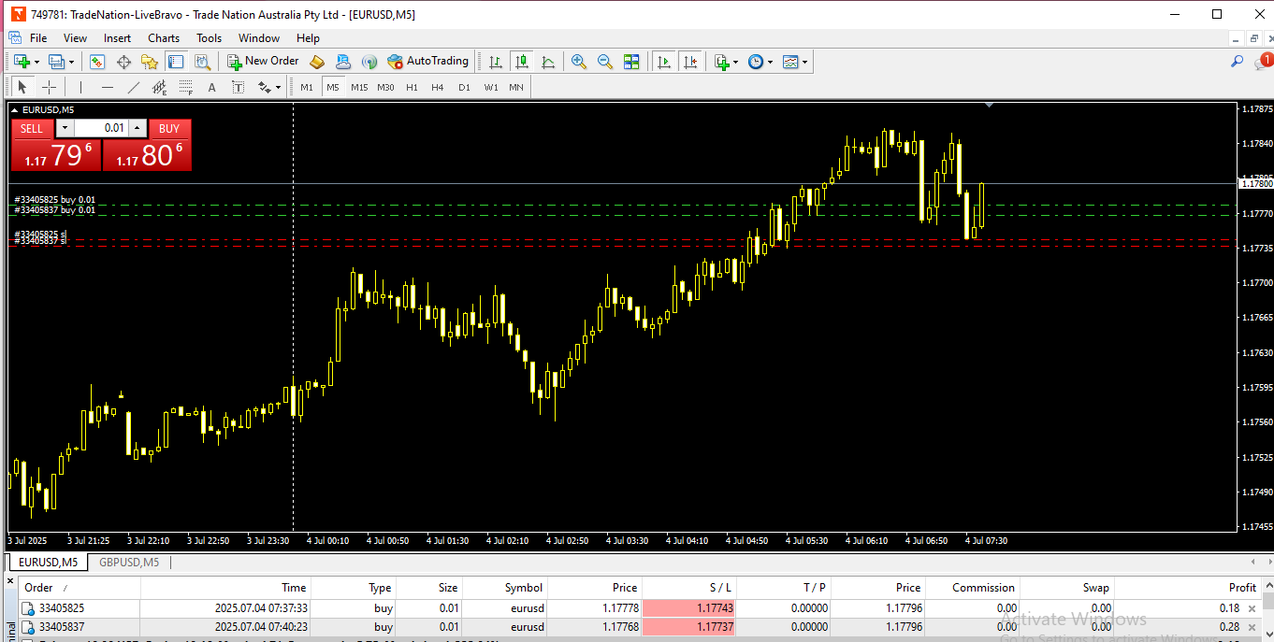Viewport: 1274px width, 642px height.
Task: Click the New Order button
Action: tap(263, 62)
